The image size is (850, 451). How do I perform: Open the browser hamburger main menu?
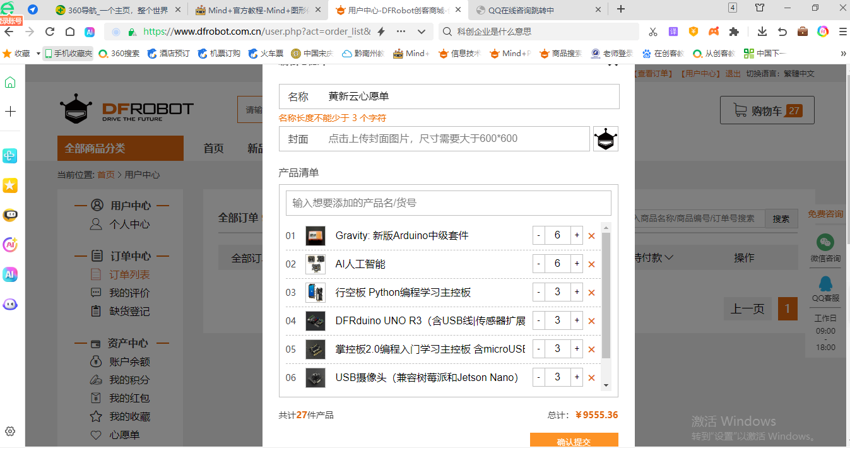click(843, 32)
